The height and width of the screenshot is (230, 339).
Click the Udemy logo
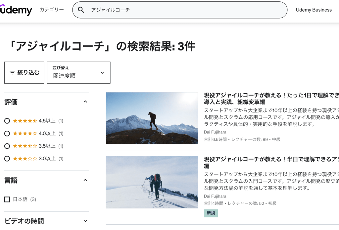[16, 10]
